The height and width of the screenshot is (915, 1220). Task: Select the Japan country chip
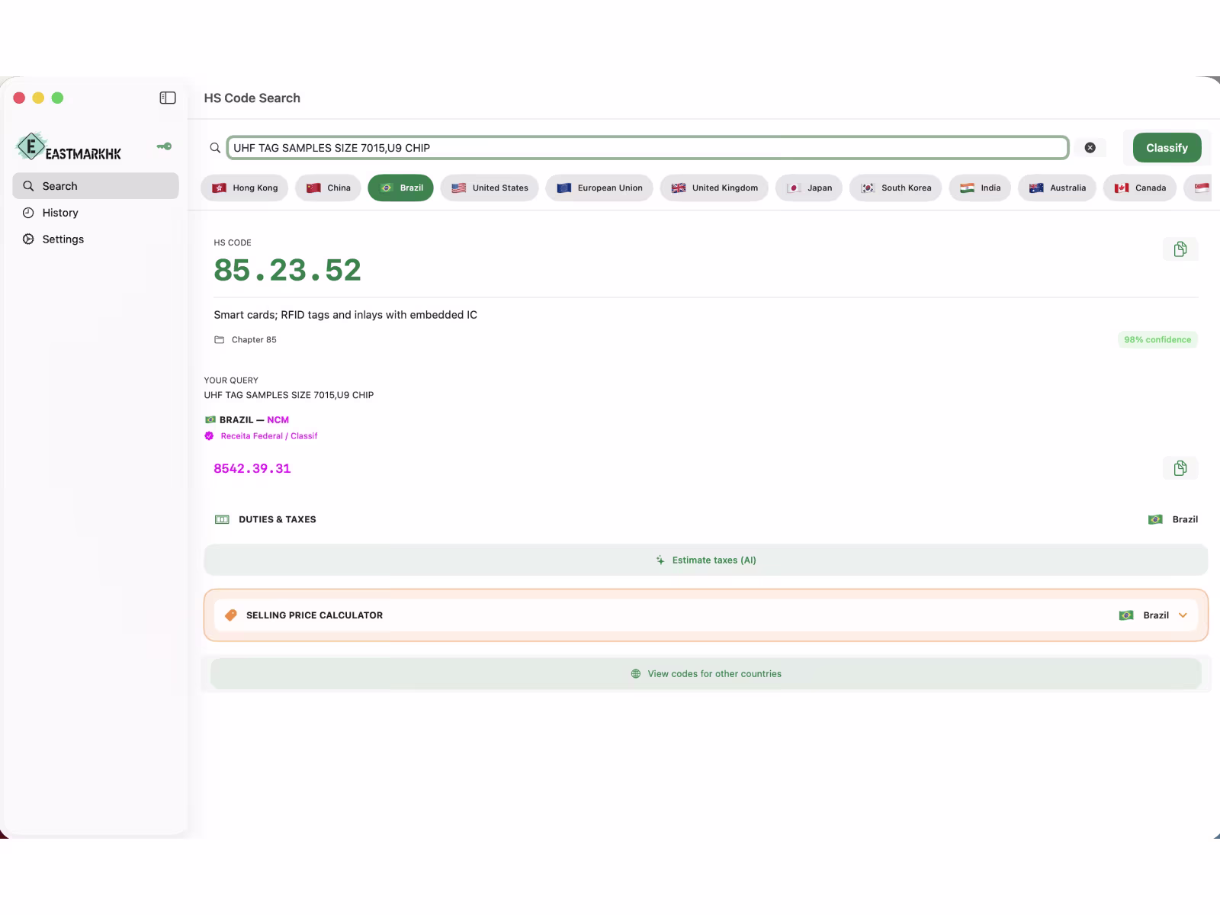point(809,188)
